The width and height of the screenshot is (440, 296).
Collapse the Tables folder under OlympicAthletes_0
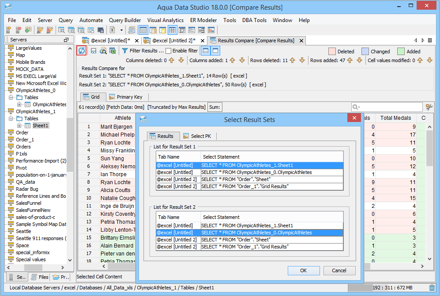[11, 97]
